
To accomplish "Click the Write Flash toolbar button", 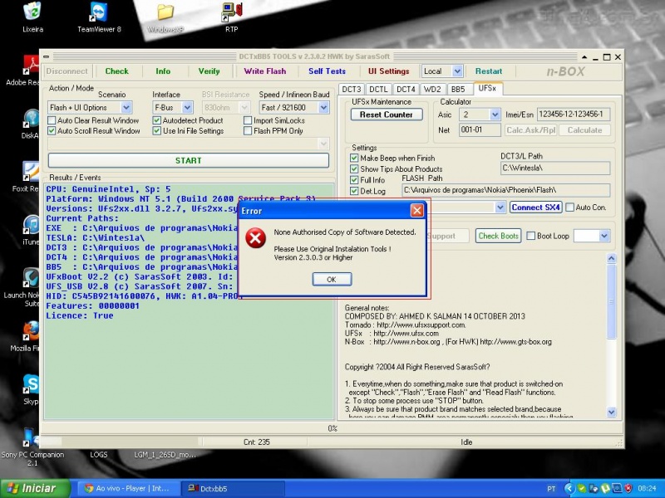I will coord(265,71).
